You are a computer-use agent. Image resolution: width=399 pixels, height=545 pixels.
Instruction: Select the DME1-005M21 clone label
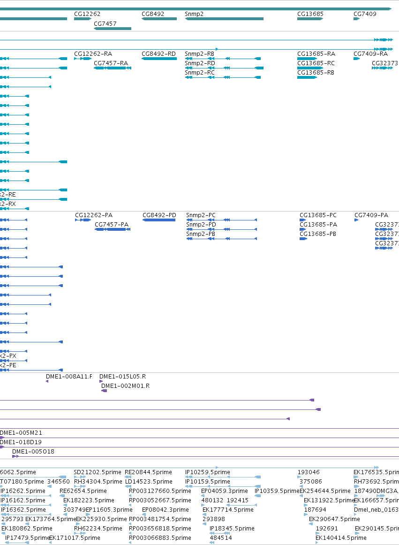(x=21, y=433)
